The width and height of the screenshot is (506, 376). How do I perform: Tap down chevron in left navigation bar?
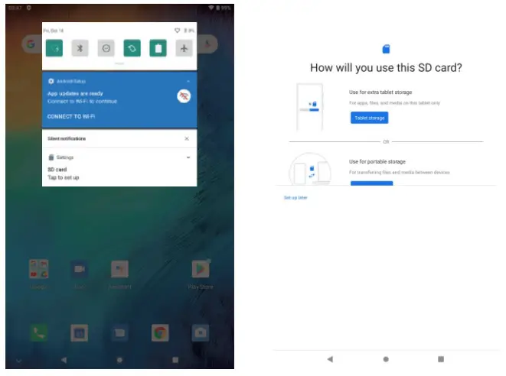(18, 361)
